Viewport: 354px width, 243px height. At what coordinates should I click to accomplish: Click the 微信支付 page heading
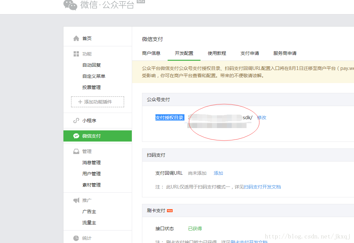pyautogui.click(x=153, y=39)
